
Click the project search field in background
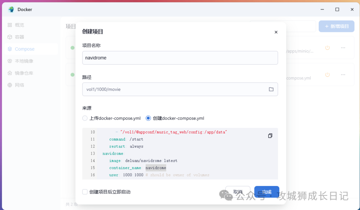tap(283, 26)
